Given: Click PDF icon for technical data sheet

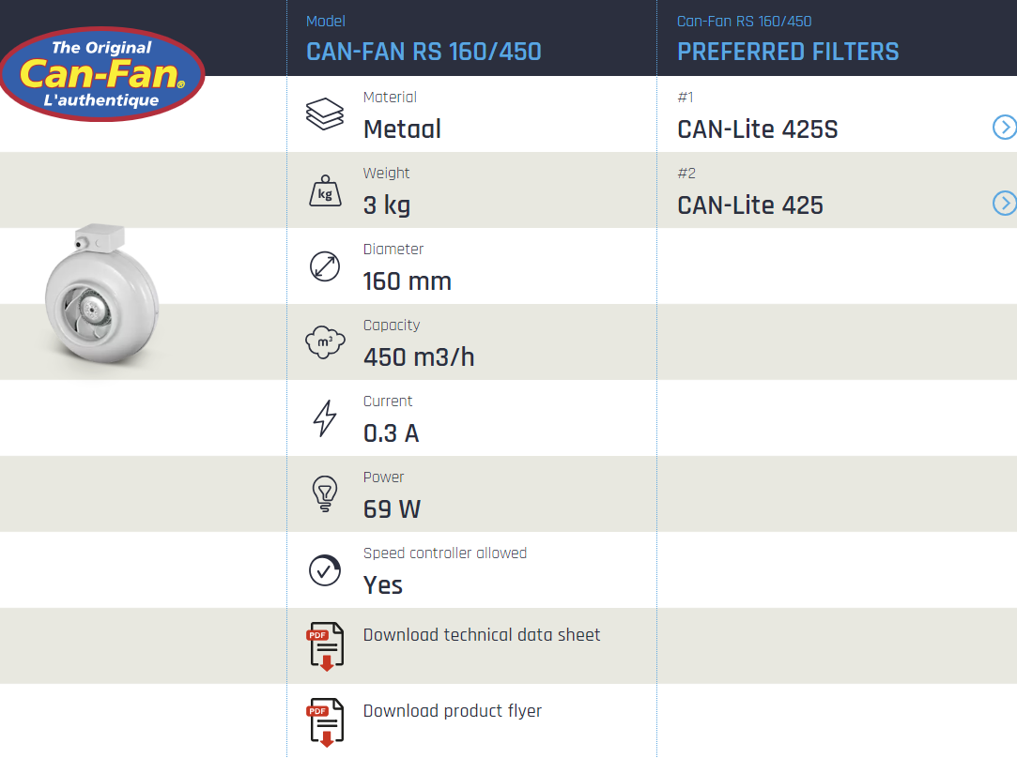Looking at the screenshot, I should click(325, 646).
